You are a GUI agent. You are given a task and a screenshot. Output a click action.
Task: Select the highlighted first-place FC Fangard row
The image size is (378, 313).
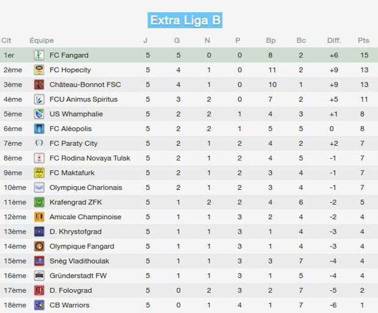pyautogui.click(x=189, y=55)
